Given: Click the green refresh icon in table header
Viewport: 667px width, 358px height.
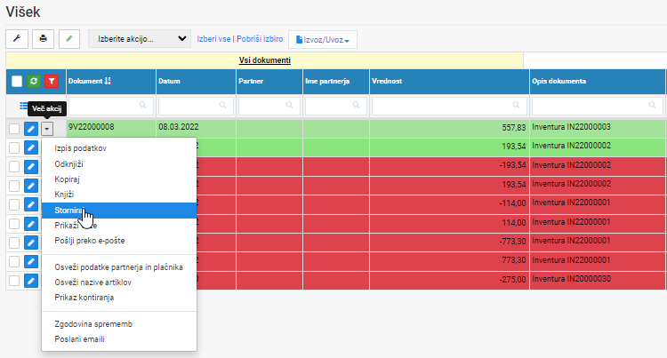Looking at the screenshot, I should [34, 81].
